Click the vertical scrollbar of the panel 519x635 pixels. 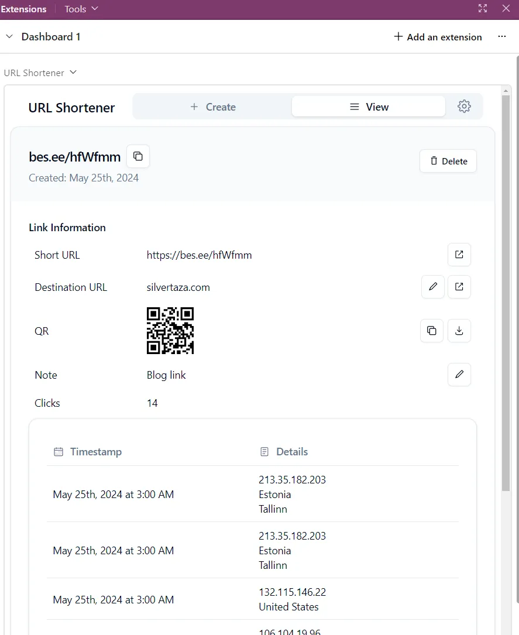click(x=506, y=293)
